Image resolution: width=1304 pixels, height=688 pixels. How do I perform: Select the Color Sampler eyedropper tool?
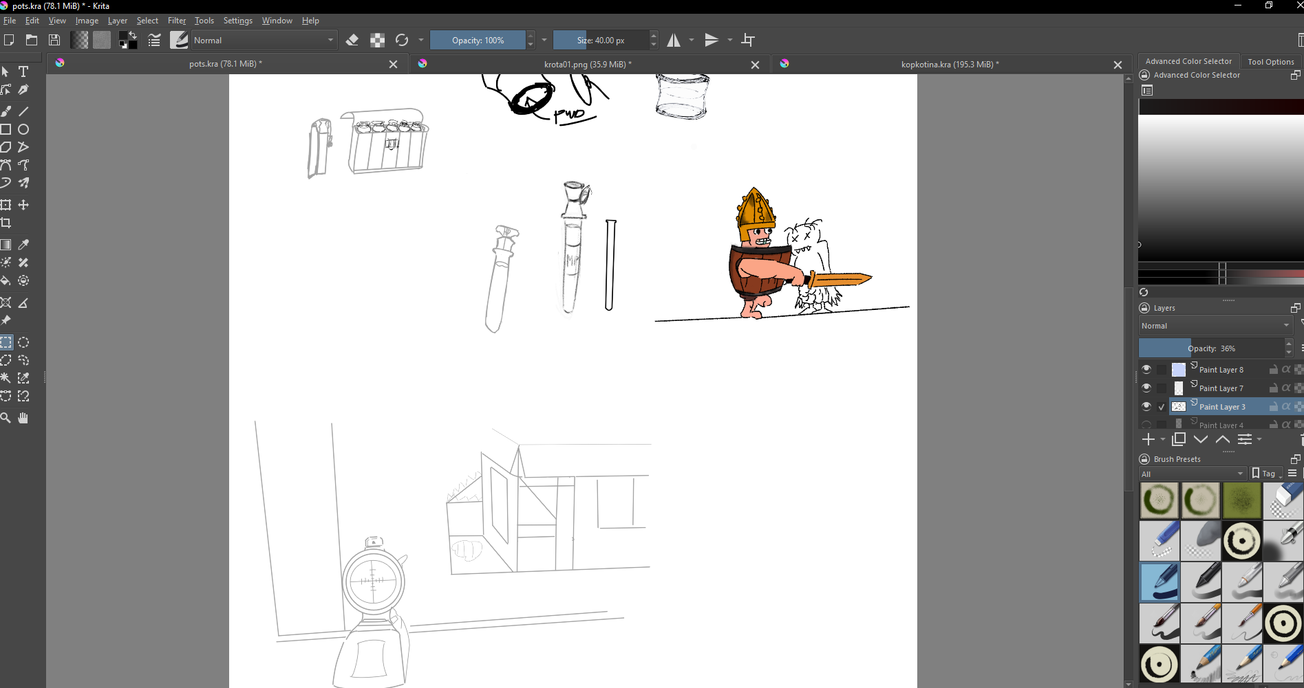[23, 245]
